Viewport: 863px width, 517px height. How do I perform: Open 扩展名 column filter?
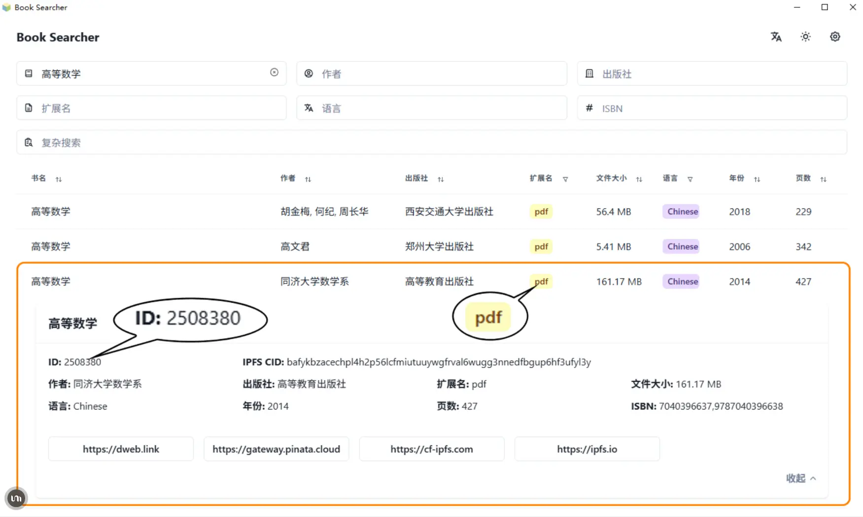pos(565,179)
